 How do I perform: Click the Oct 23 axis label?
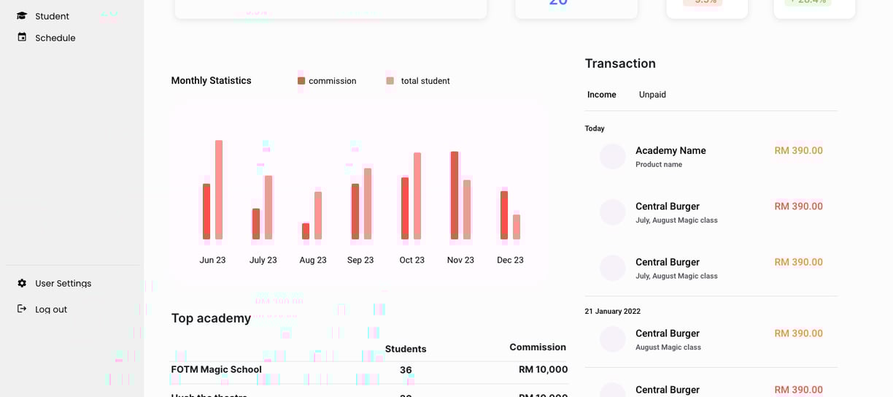click(x=412, y=260)
